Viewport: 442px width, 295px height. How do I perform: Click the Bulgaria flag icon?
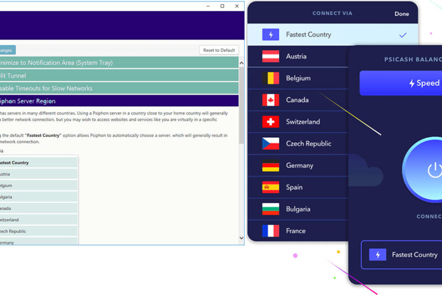pyautogui.click(x=270, y=209)
